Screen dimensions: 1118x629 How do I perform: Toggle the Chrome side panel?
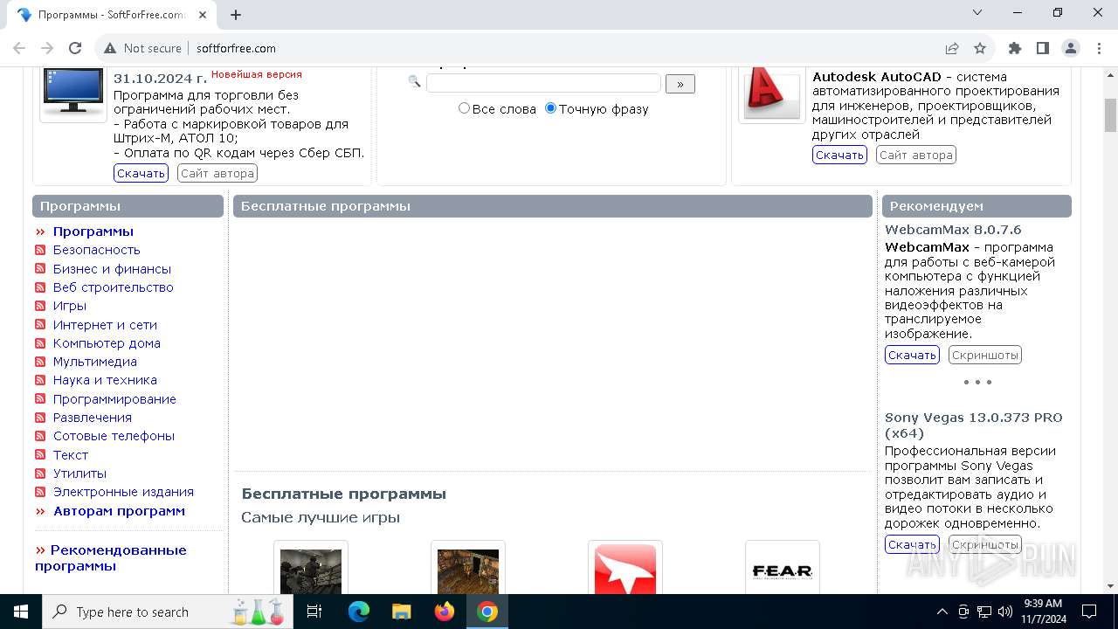pos(1042,48)
